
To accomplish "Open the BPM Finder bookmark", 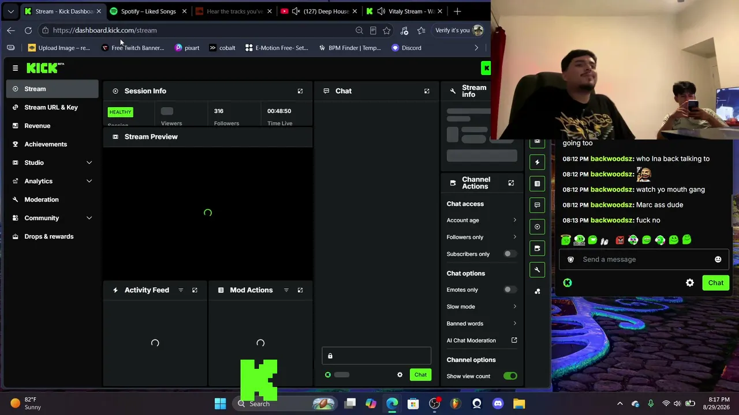I will 350,48.
